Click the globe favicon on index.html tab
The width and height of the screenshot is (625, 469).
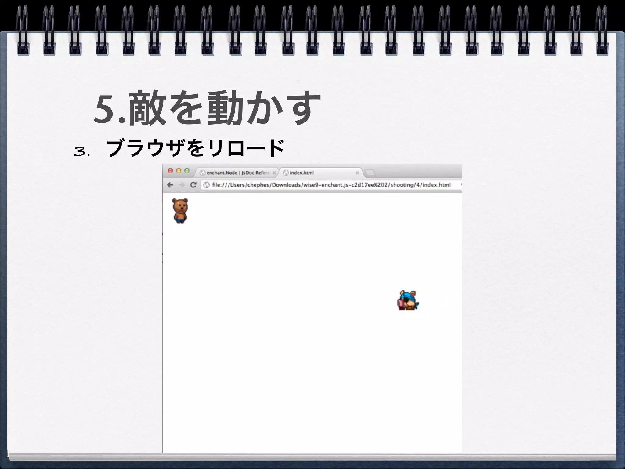(x=286, y=173)
